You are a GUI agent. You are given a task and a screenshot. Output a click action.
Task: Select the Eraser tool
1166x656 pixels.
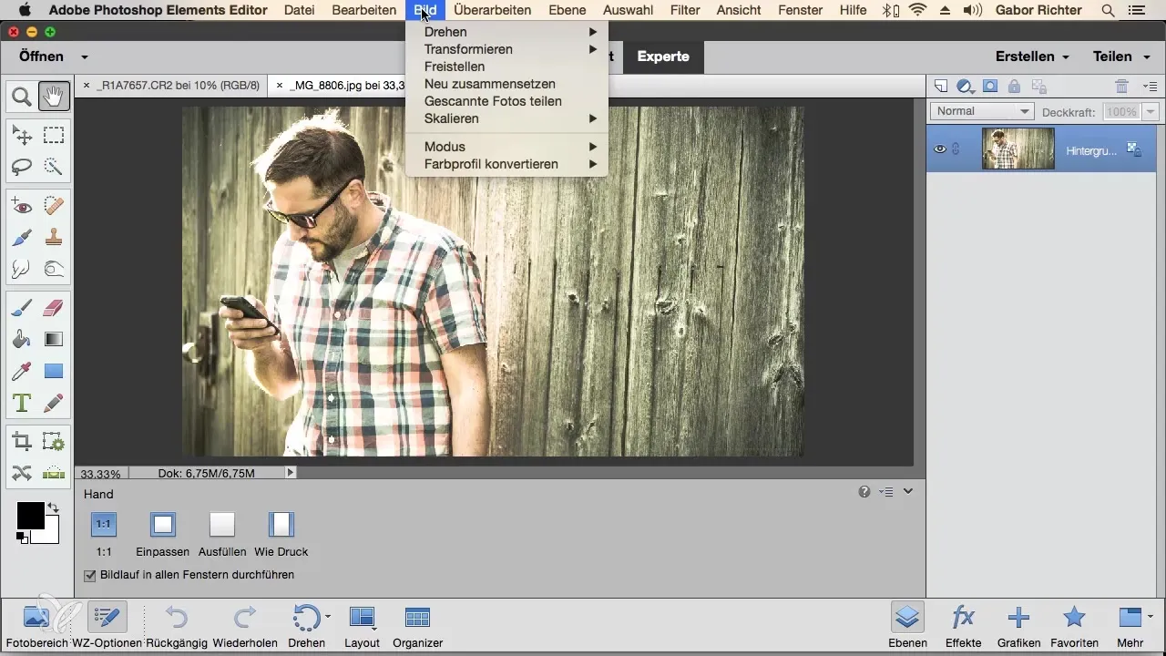pos(54,309)
